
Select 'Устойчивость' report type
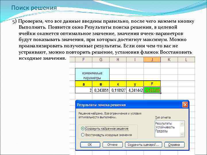(x=165, y=127)
